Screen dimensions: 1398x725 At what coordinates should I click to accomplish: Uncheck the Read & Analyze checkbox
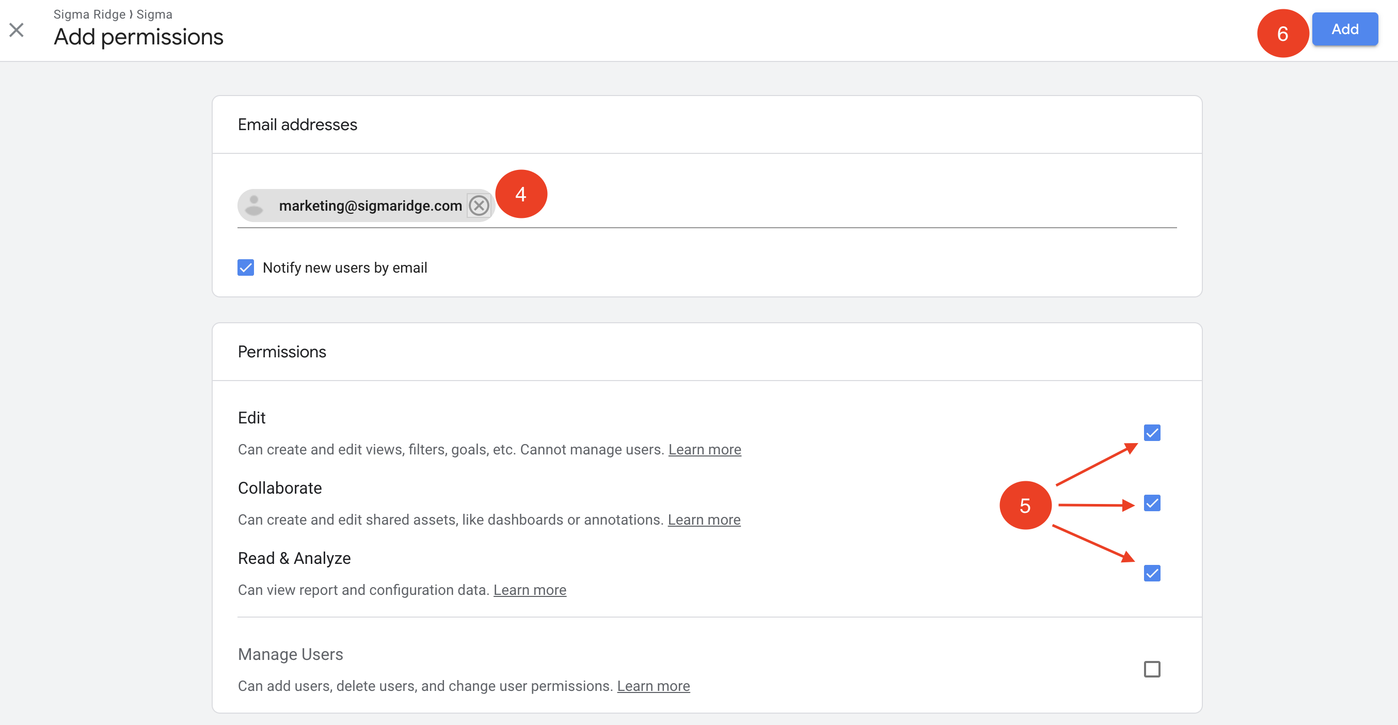(x=1152, y=573)
